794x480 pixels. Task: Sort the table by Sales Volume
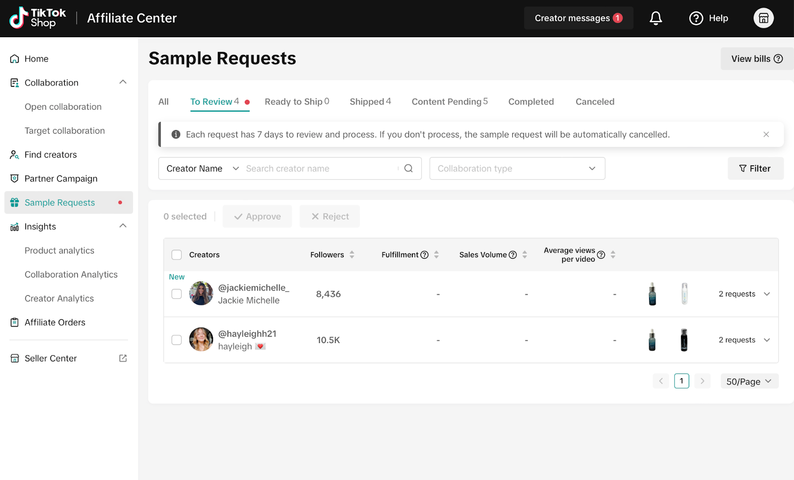click(525, 255)
